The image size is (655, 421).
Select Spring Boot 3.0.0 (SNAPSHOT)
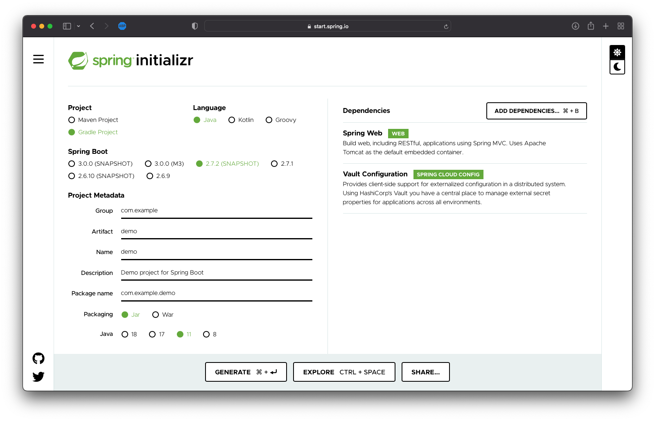tap(101, 164)
